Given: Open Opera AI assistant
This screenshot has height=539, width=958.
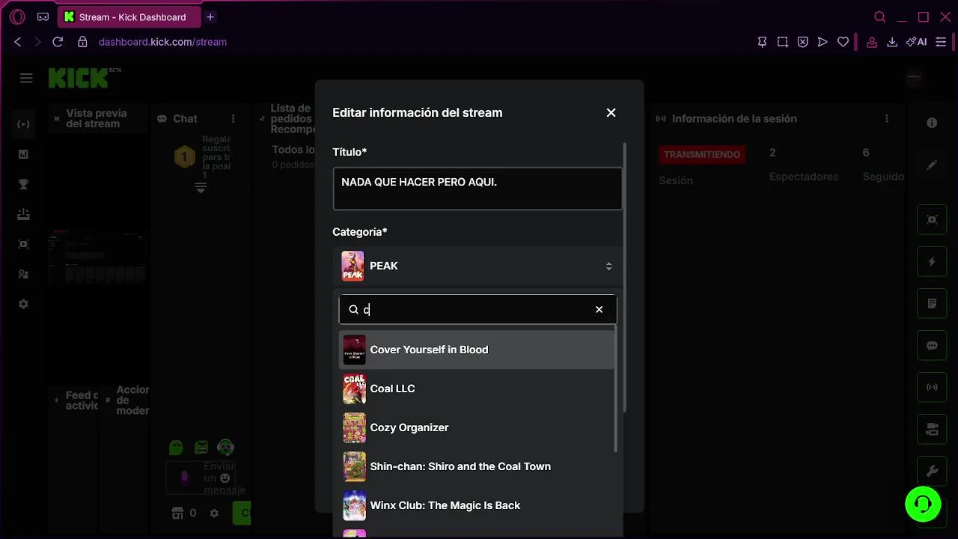Looking at the screenshot, I should point(917,42).
